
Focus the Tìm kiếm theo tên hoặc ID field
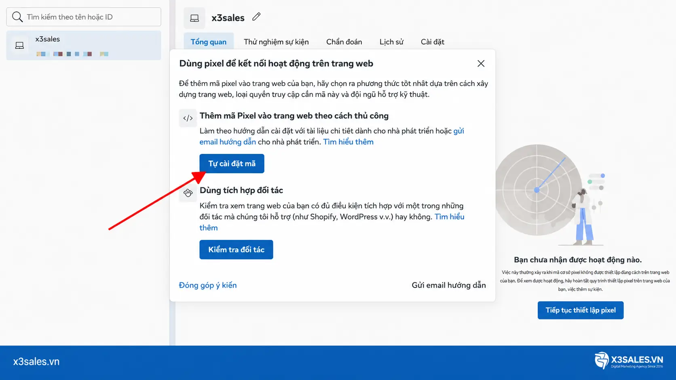84,17
